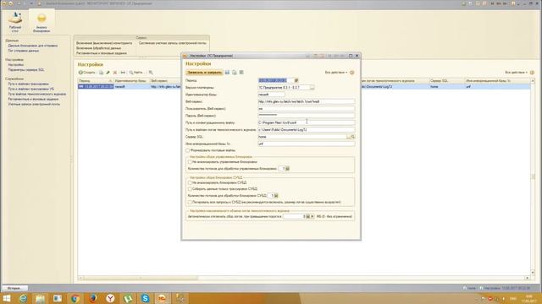Open Firefox from taskbar
The height and width of the screenshot is (304, 542).
click(92, 298)
